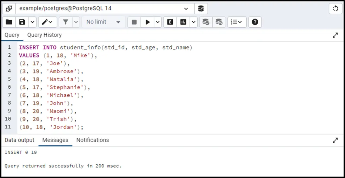This screenshot has height=178, width=345.
Task: Open file using folder icon
Action: pos(9,22)
